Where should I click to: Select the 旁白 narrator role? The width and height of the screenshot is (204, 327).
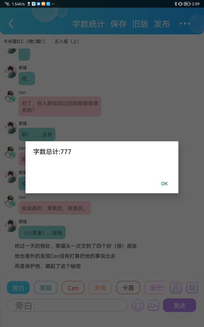(x=18, y=288)
